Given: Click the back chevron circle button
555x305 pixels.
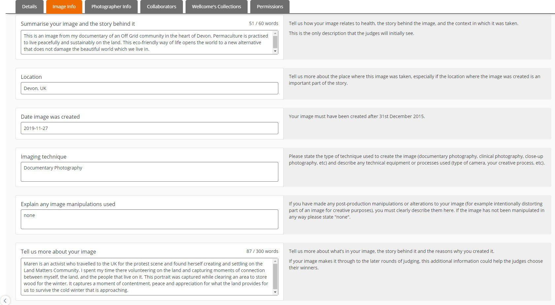Looking at the screenshot, I should (5, 300).
